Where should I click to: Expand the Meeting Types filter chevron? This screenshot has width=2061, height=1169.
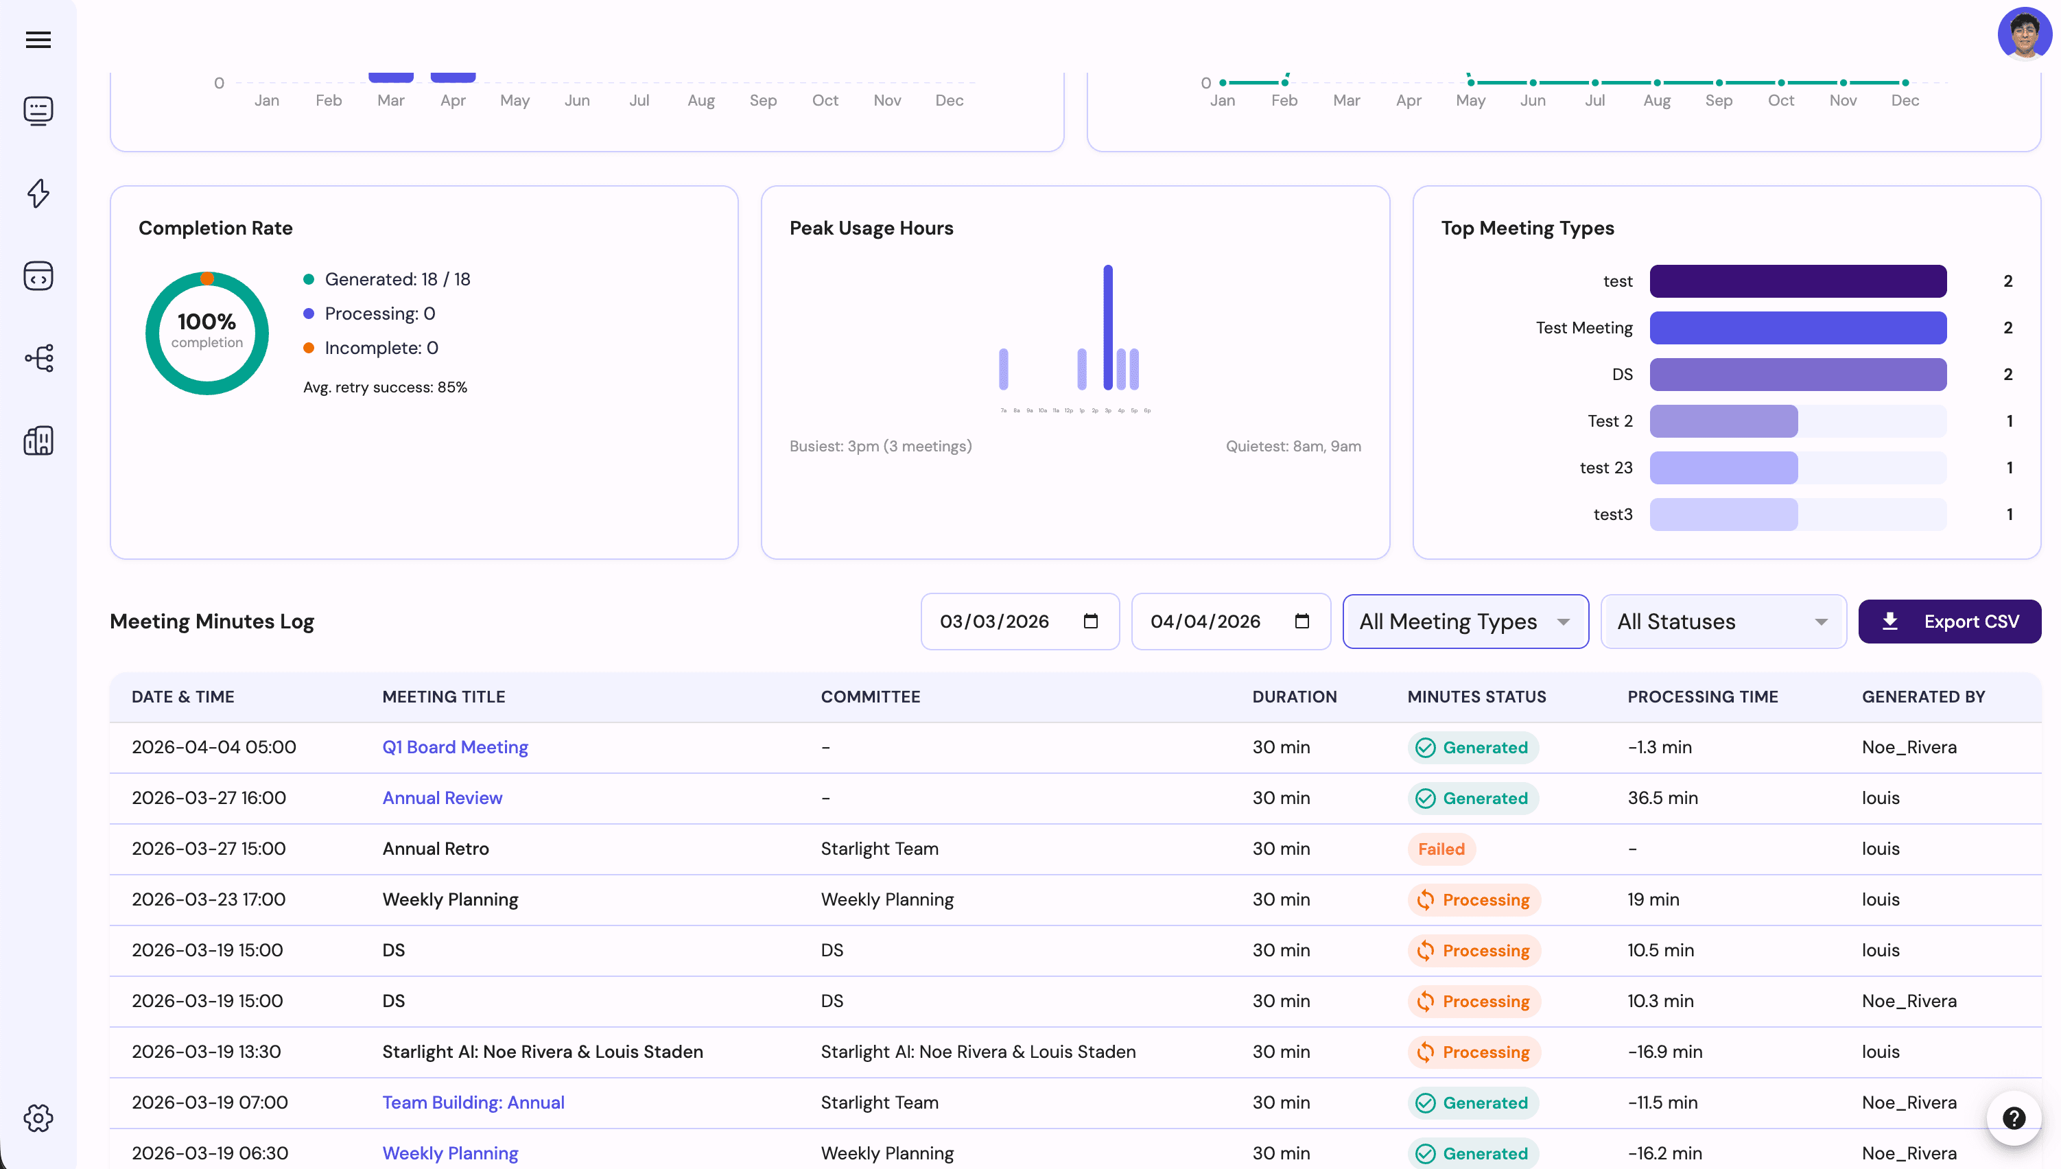pos(1563,621)
